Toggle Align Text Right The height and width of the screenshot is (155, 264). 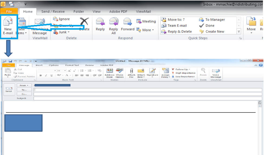pyautogui.click(x=87, y=75)
